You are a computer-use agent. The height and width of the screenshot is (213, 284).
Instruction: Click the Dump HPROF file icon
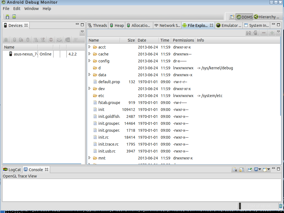pyautogui.click(x=21, y=40)
